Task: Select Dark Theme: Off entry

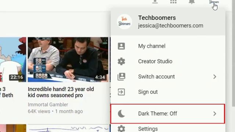Action: [x=168, y=114]
